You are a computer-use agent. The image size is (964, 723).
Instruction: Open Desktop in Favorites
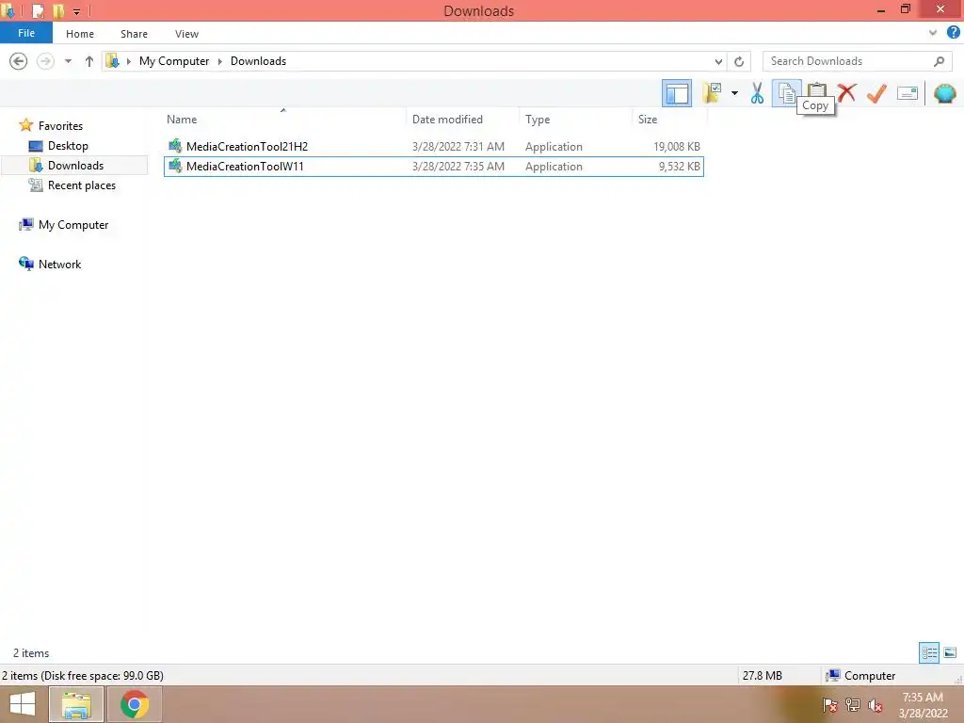(x=68, y=146)
